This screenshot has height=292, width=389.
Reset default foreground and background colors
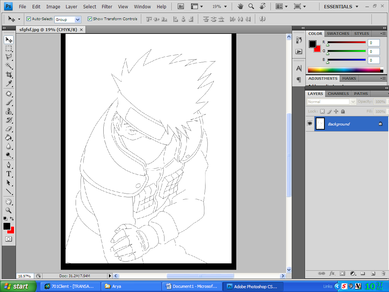pyautogui.click(x=5, y=219)
